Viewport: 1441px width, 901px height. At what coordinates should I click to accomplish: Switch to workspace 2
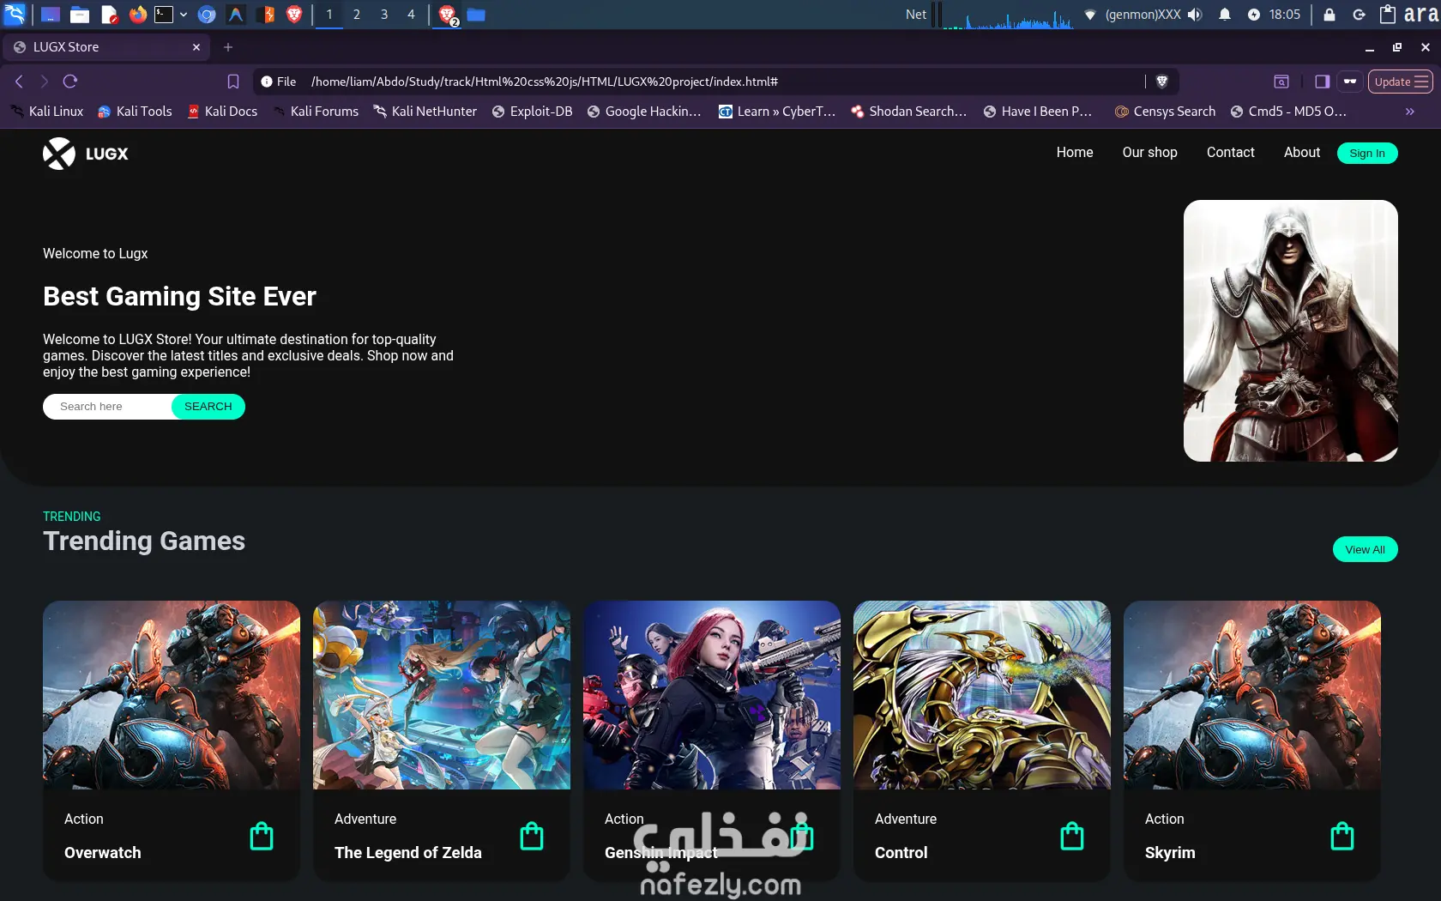[357, 15]
